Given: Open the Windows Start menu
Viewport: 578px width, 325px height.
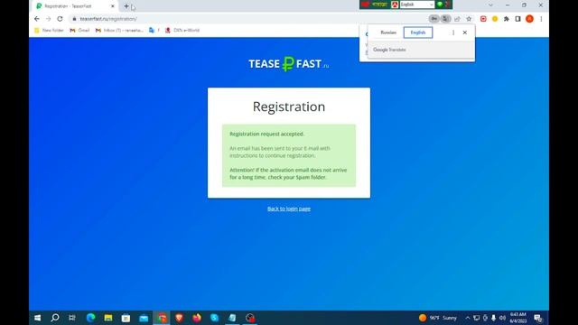Looking at the screenshot, I should coord(38,318).
